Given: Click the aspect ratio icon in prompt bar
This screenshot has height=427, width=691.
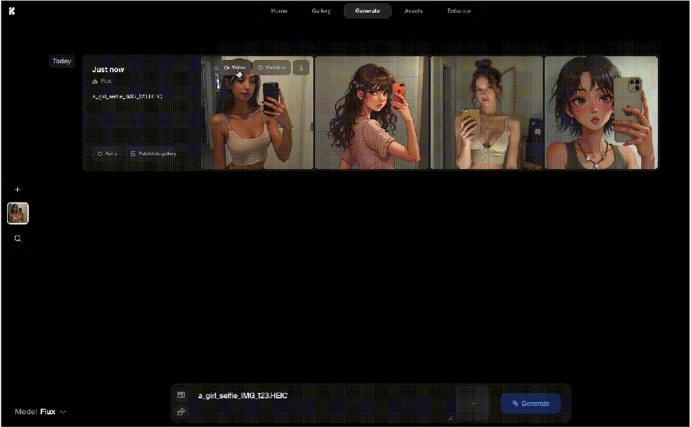Looking at the screenshot, I should (x=181, y=395).
